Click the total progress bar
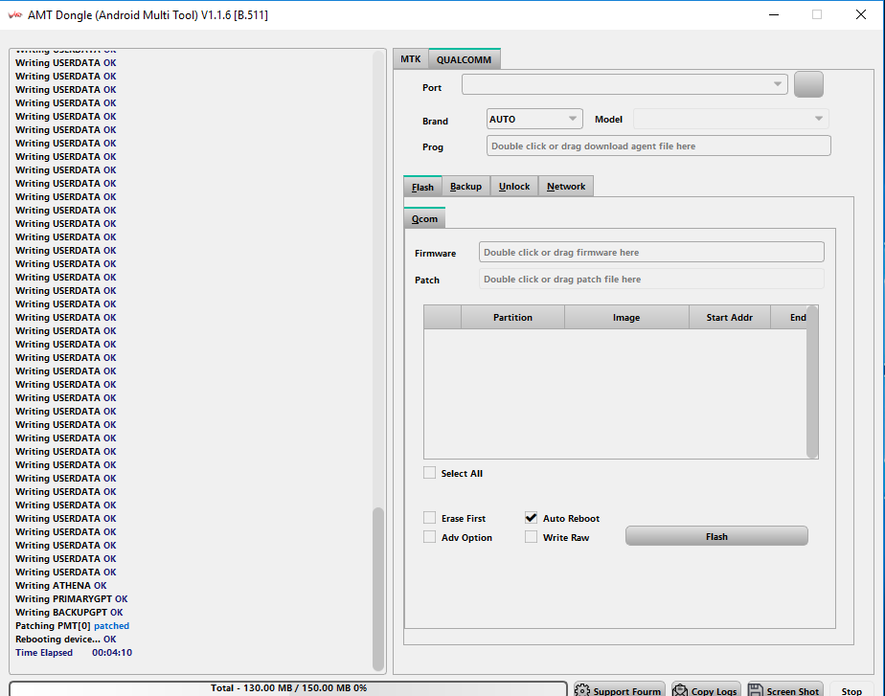 [x=288, y=688]
